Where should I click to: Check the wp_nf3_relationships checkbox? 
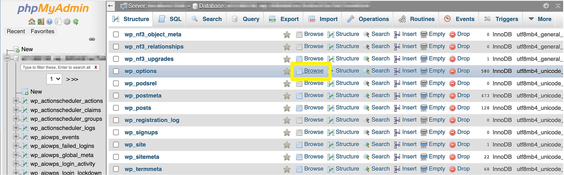116,47
